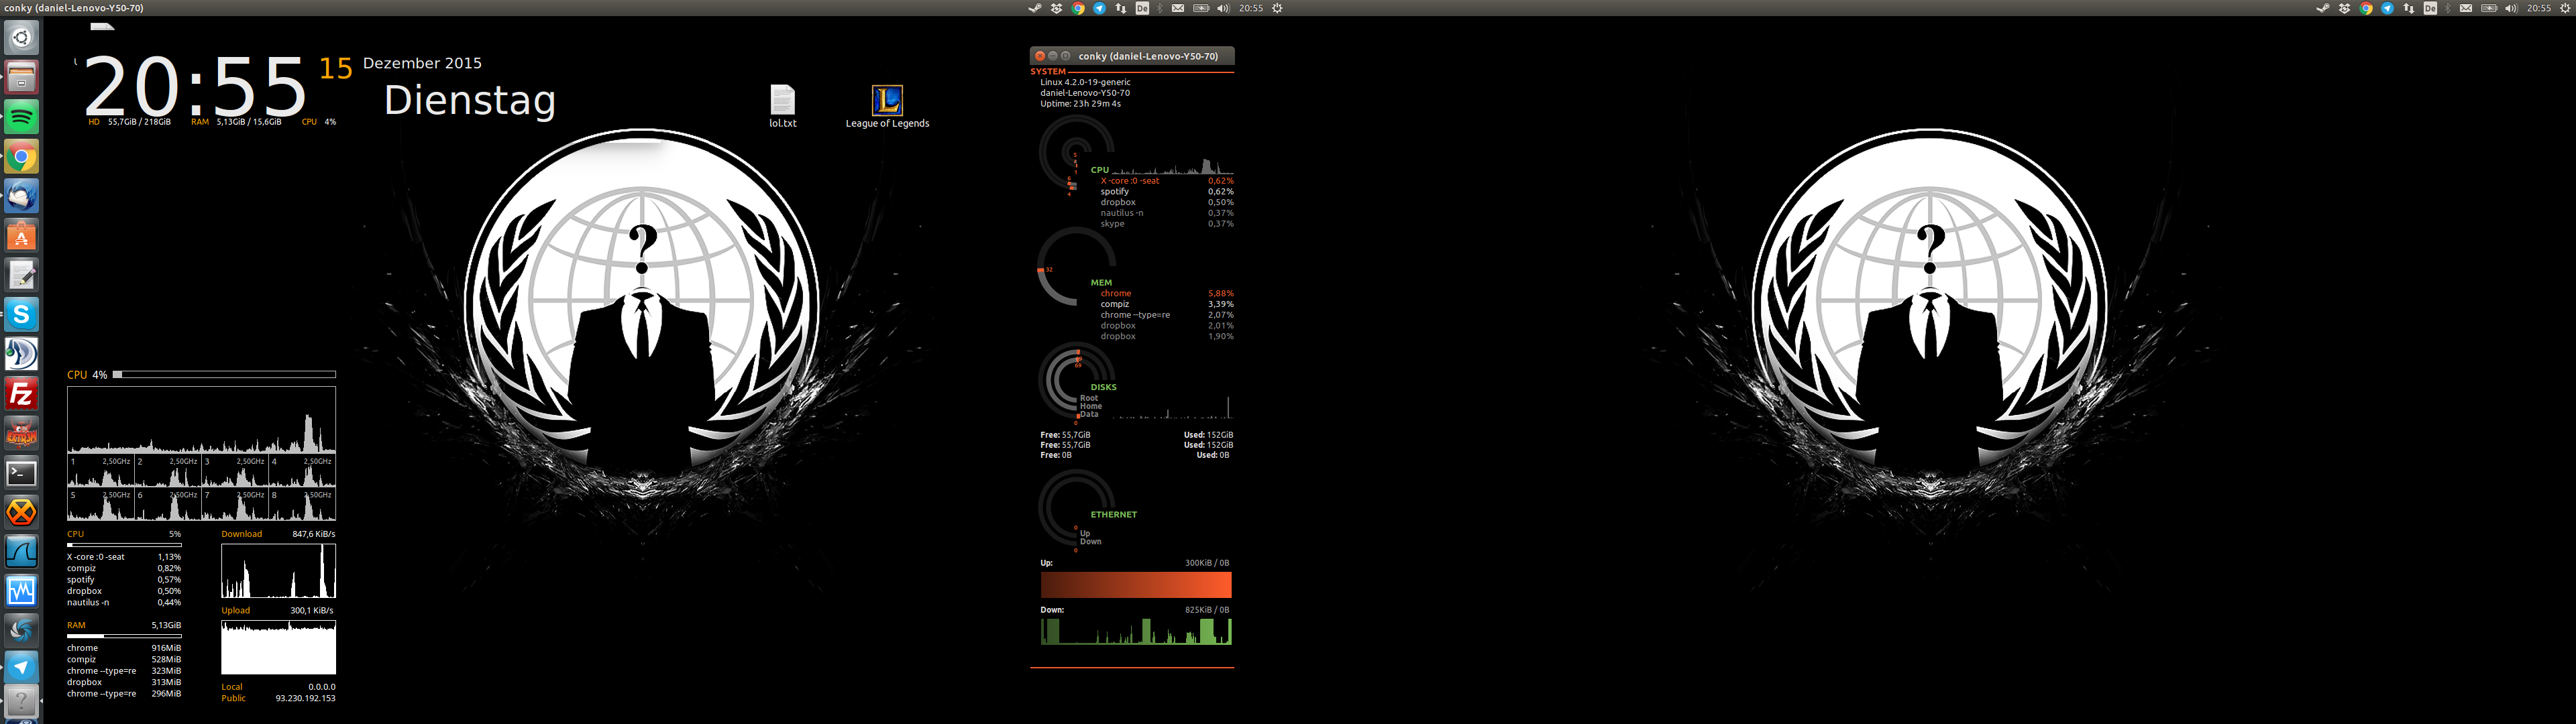Open the power gear session menu left screen
The width and height of the screenshot is (2576, 724).
1277,8
